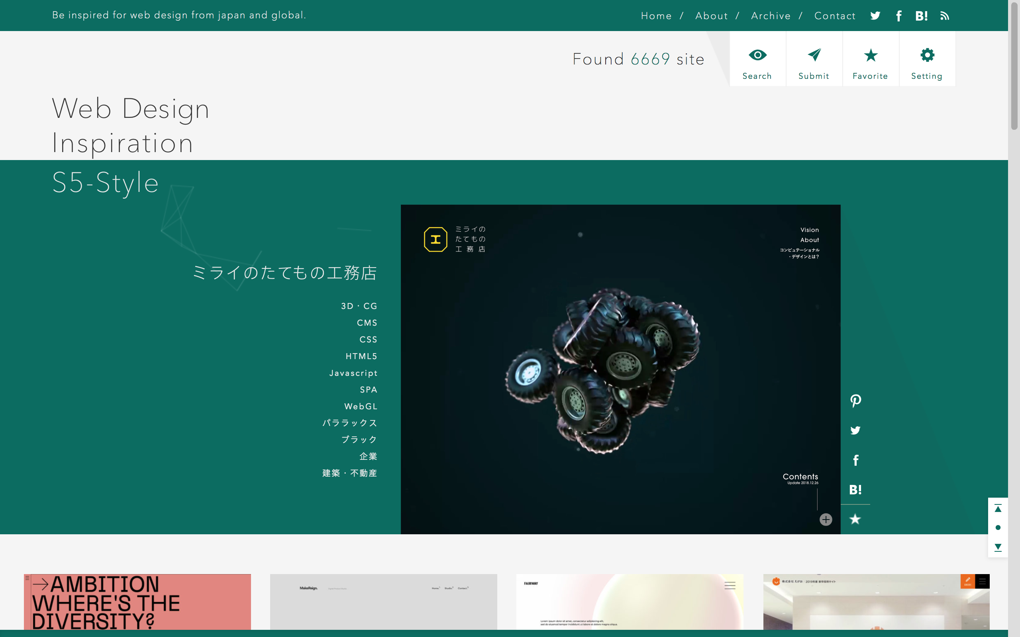Open the Search eye icon panel
Image resolution: width=1020 pixels, height=637 pixels.
[757, 59]
